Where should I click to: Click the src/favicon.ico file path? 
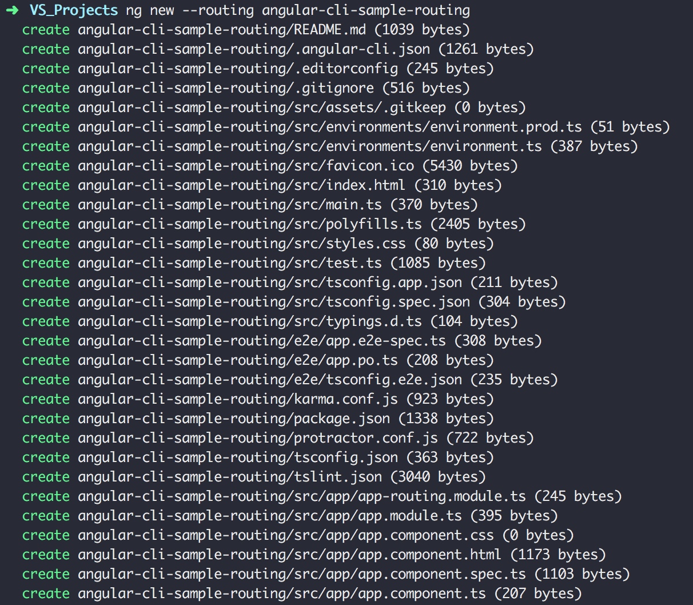(246, 166)
